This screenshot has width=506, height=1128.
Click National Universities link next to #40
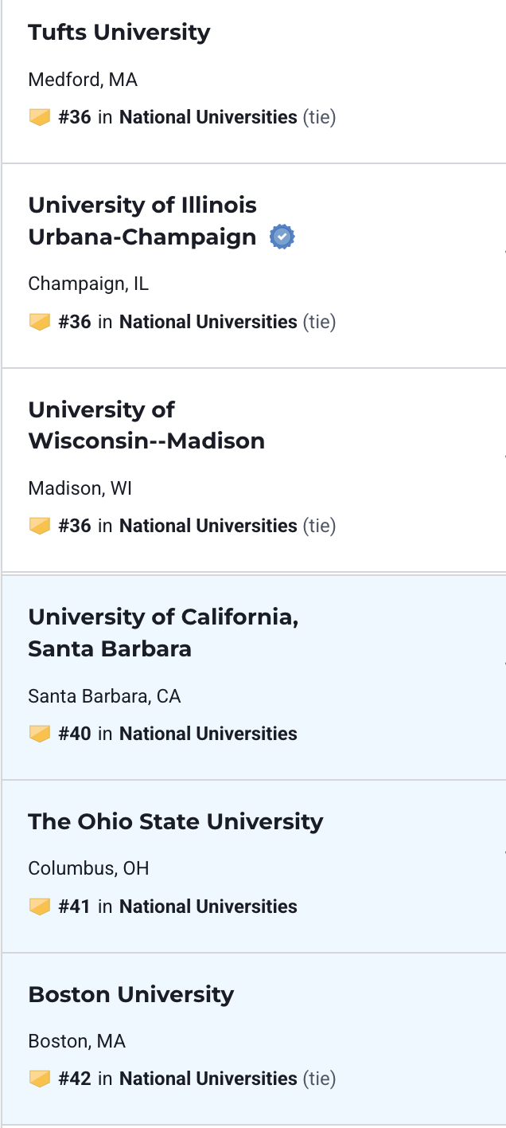point(208,734)
